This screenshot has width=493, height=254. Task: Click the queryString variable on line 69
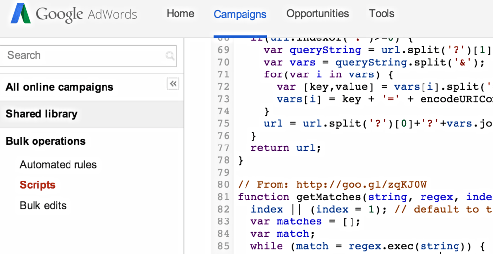[325, 50]
